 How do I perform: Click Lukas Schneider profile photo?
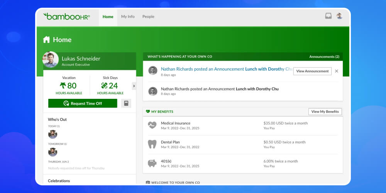click(51, 59)
